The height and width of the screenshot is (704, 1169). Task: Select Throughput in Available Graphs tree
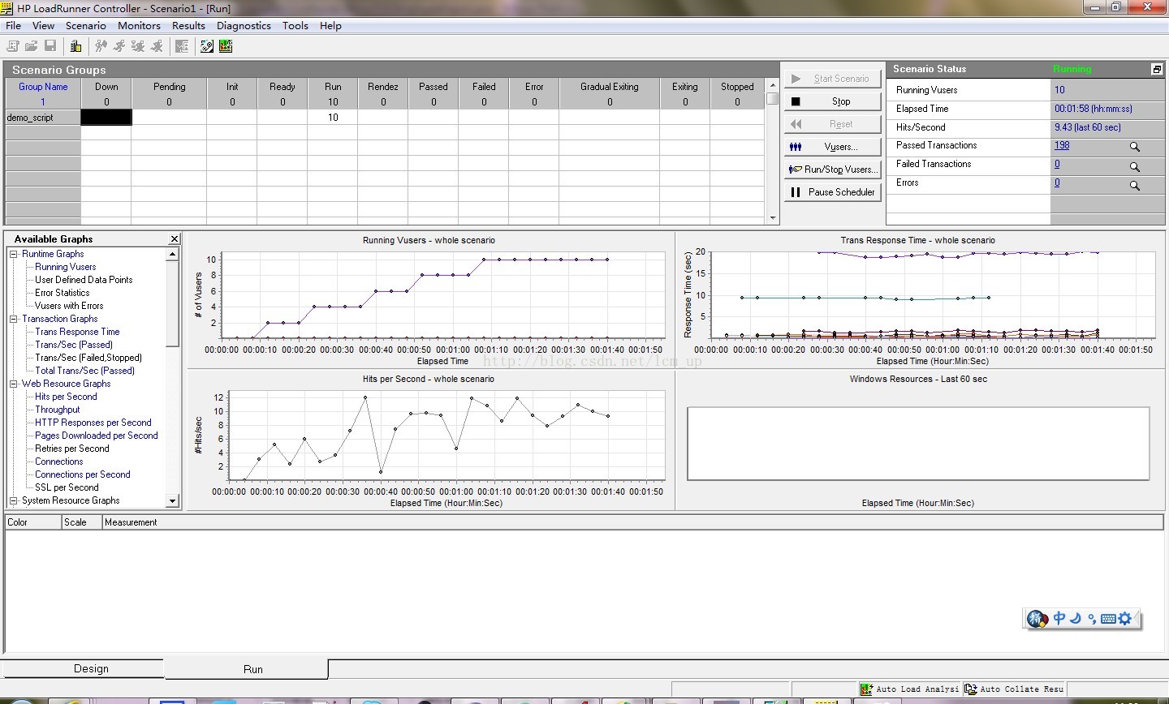coord(57,410)
